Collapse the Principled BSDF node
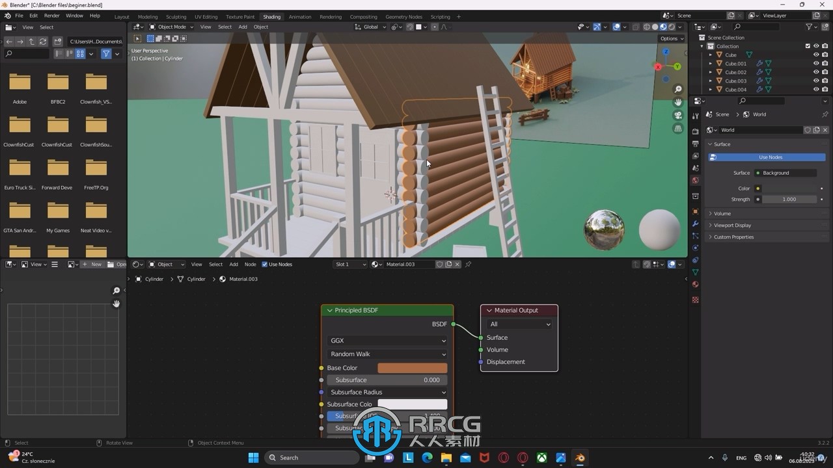833x468 pixels. pyautogui.click(x=330, y=311)
